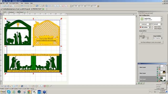The image size is (168, 94).
Task: Switch to FoldOutNativityCard project tab
Action: click(10, 9)
